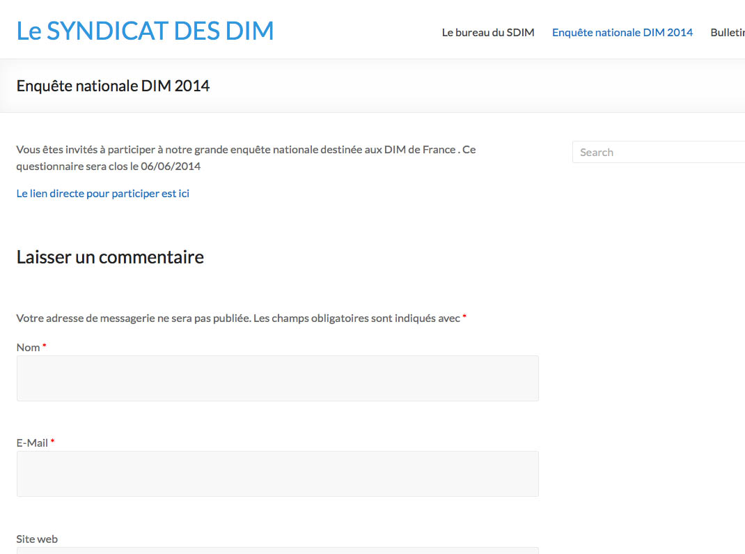This screenshot has width=745, height=554.
Task: Click the 'Votre adresse de messagerie' notice text
Action: coord(237,318)
